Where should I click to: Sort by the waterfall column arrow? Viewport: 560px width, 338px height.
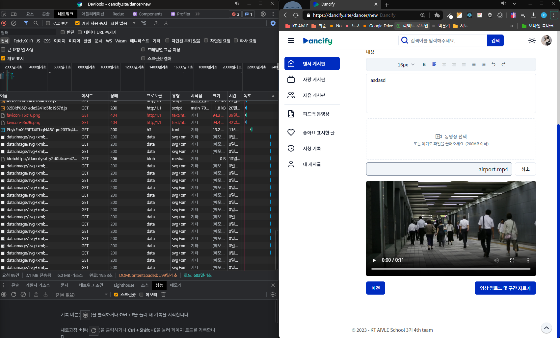(273, 96)
